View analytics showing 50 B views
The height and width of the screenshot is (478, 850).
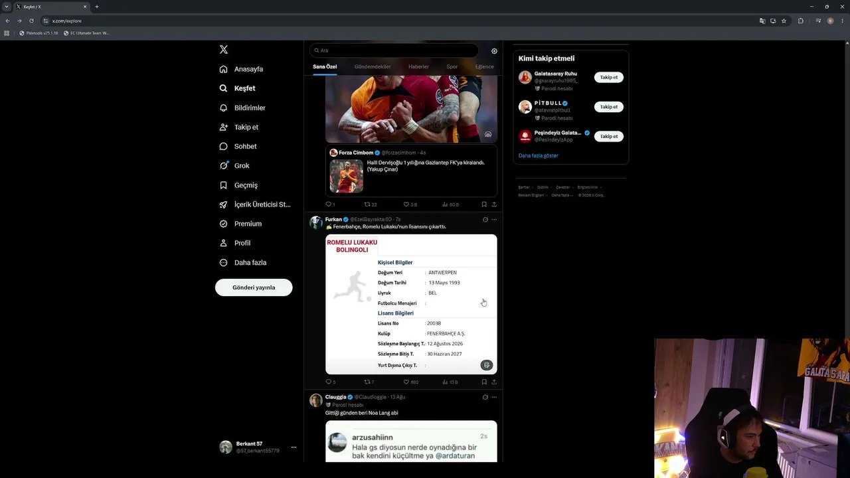point(450,204)
